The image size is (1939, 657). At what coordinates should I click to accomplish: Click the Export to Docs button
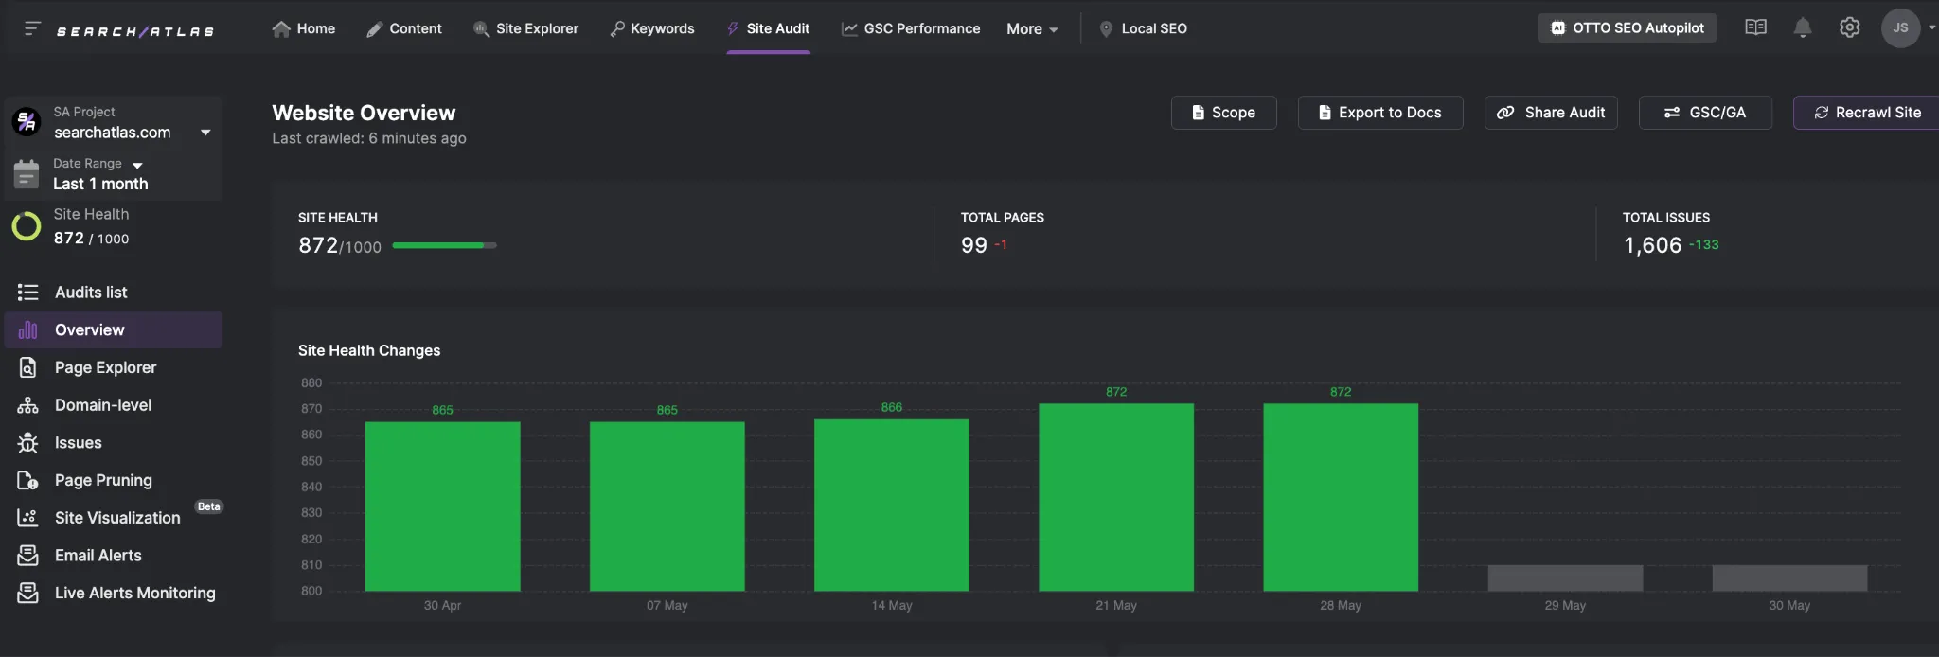click(1379, 113)
